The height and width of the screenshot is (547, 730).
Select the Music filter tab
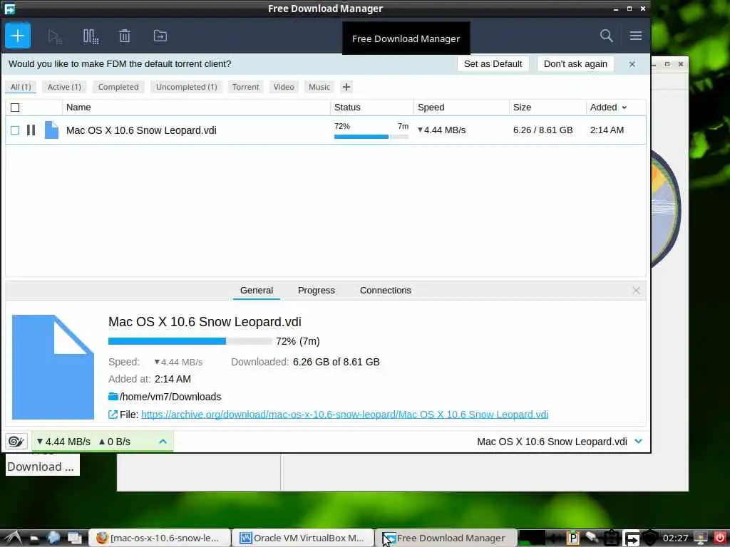(x=319, y=87)
